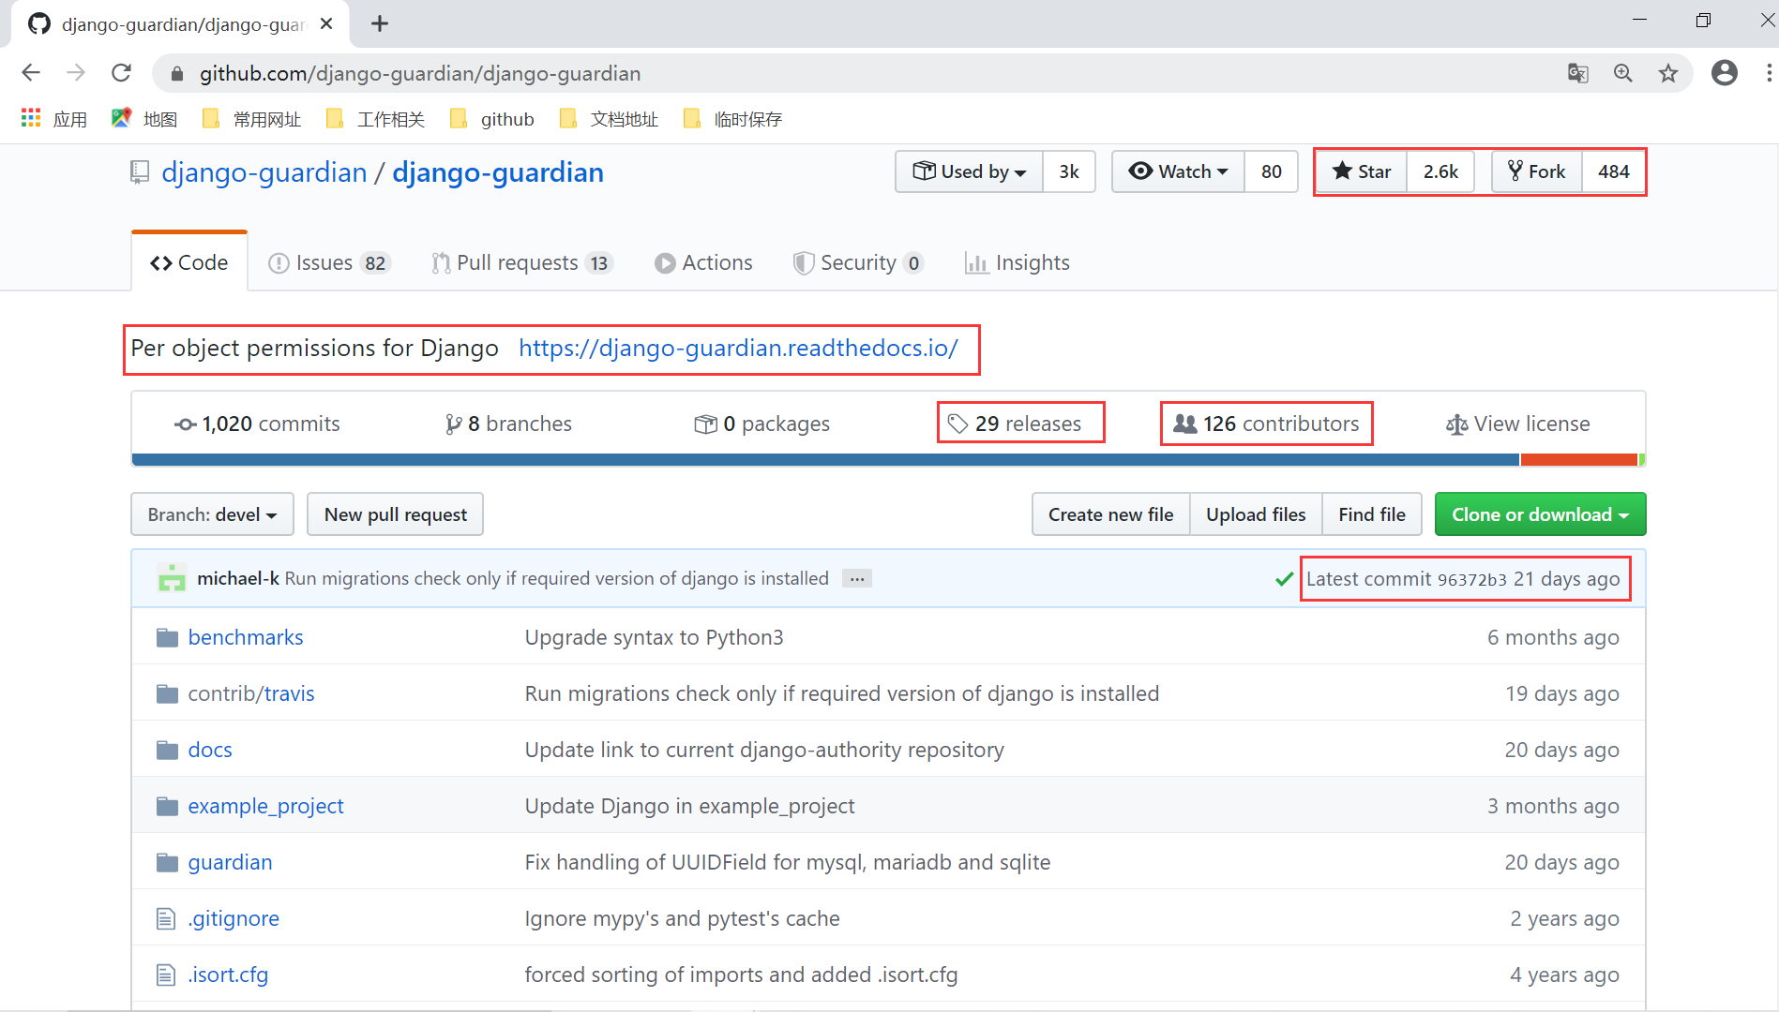Star the django-guardian repository

pos(1361,171)
